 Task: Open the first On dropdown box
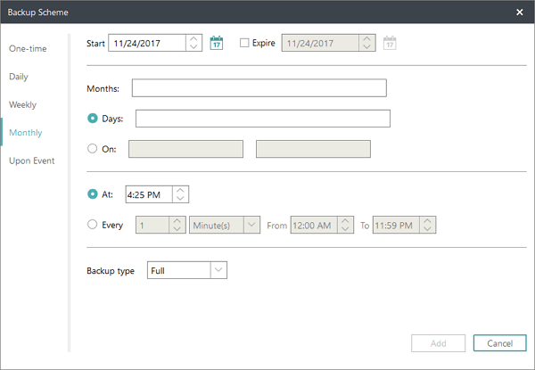(x=186, y=149)
